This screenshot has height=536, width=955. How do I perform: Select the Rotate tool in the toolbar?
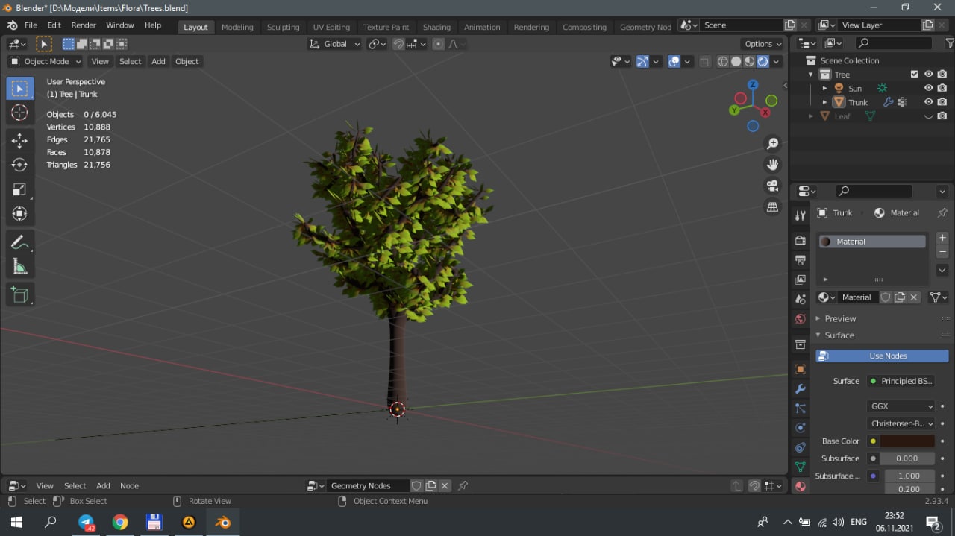coord(20,165)
